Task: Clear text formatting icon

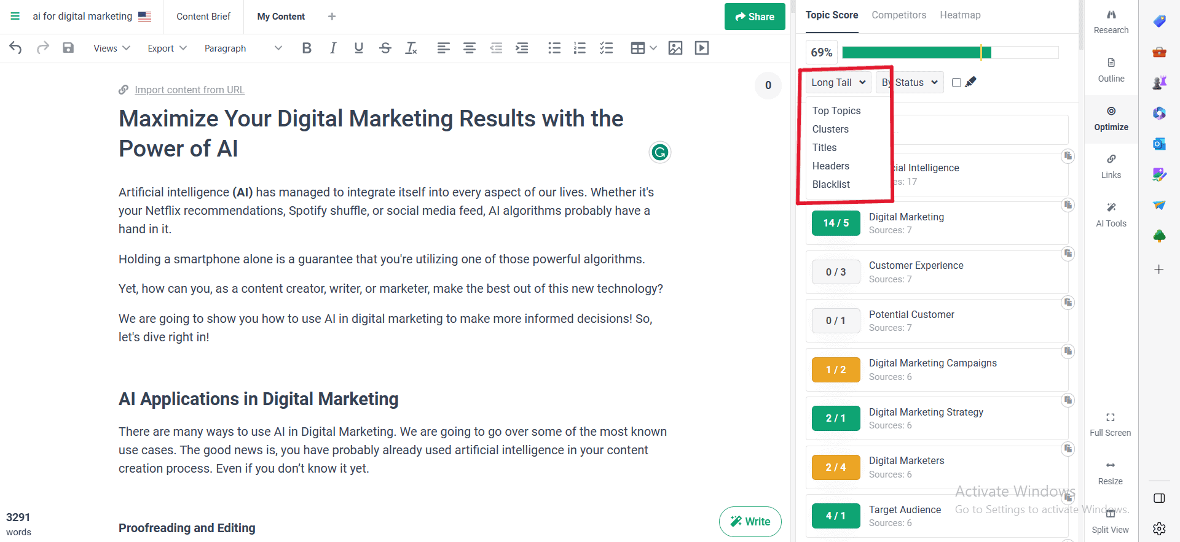Action: (x=411, y=48)
